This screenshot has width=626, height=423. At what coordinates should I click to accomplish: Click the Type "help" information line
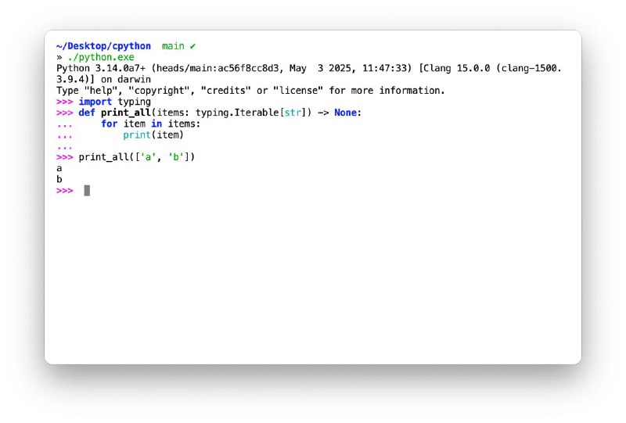click(250, 91)
